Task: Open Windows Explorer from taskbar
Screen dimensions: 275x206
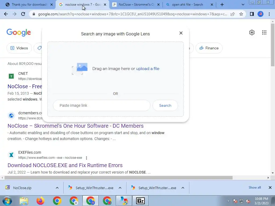Action: coord(24,201)
